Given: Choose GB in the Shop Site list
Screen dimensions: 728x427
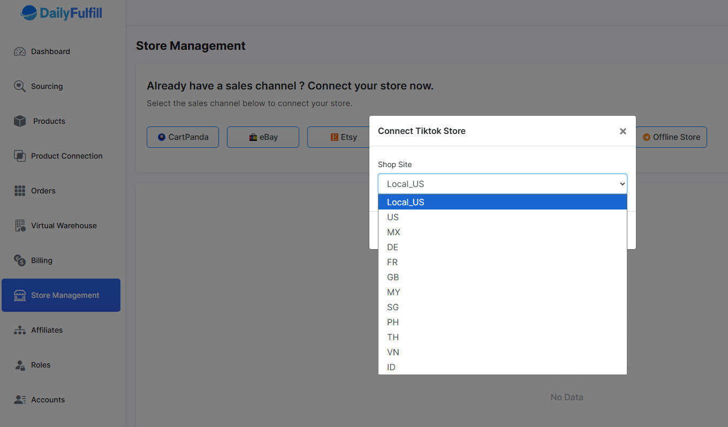Looking at the screenshot, I should 393,277.
